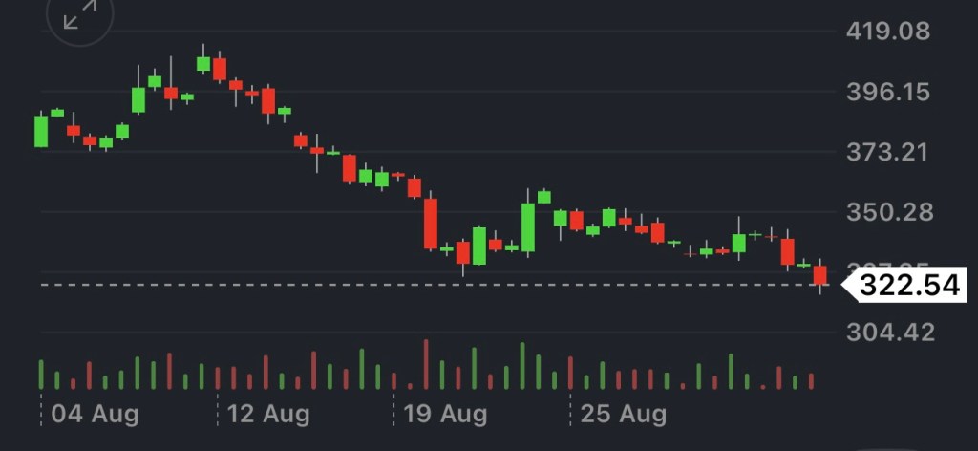The height and width of the screenshot is (451, 978).
Task: Tap the first green candle at far left
Action: [41, 131]
